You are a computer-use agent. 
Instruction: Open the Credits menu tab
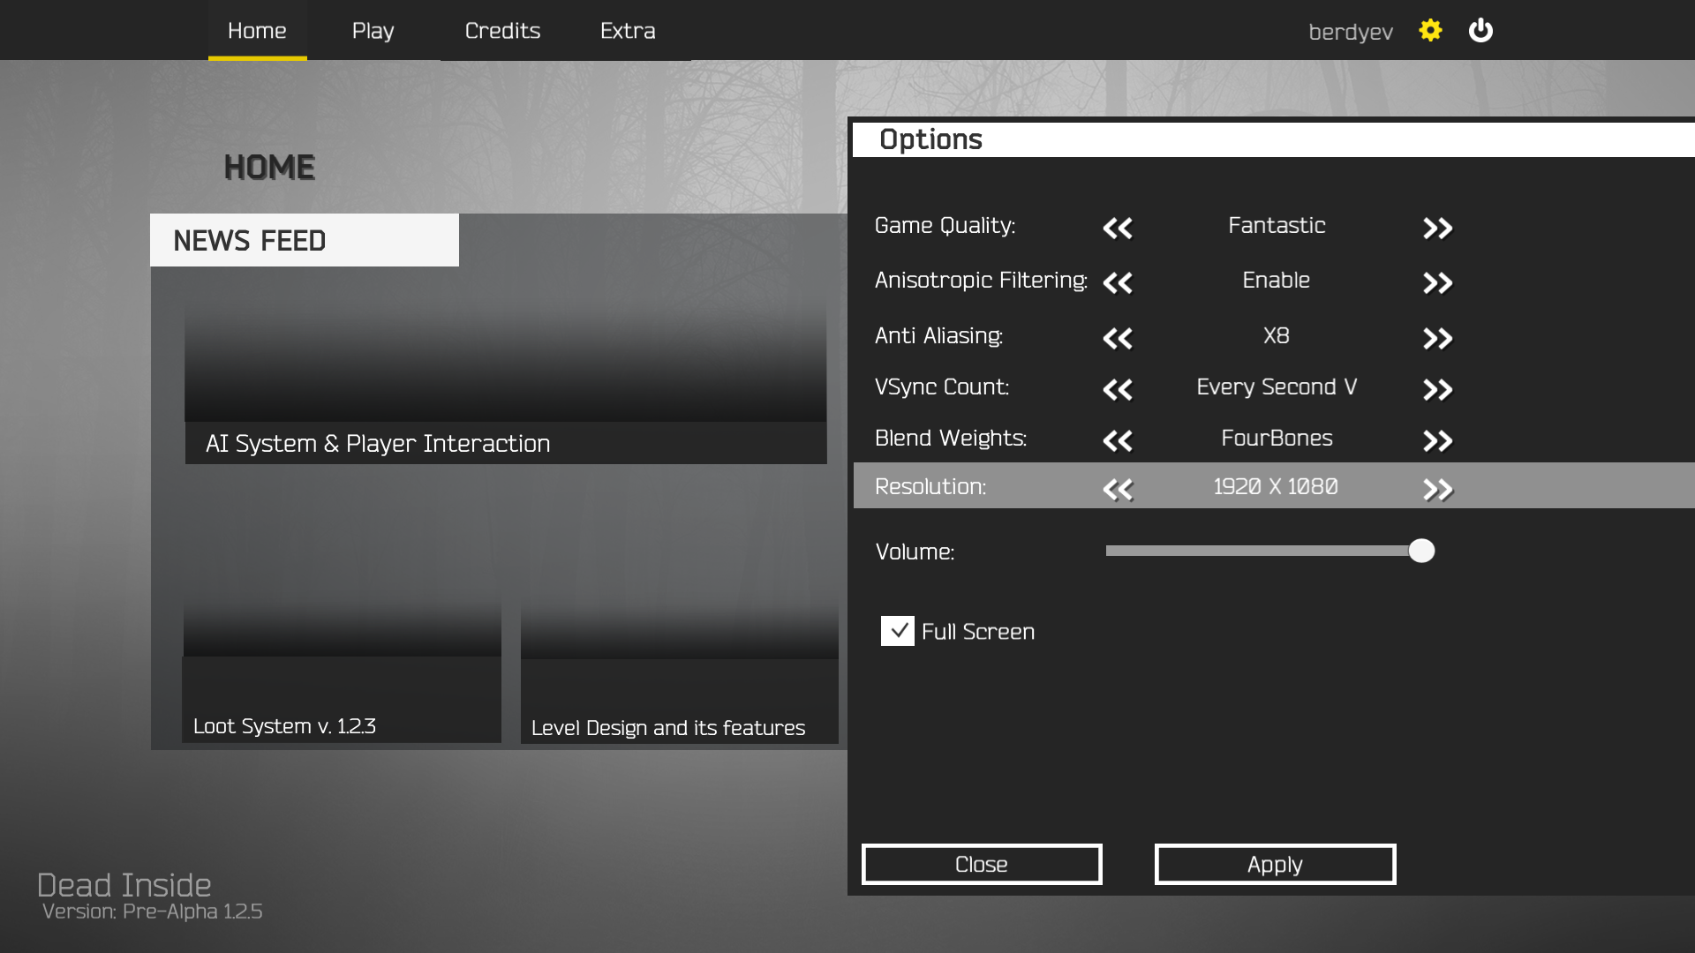tap(503, 30)
